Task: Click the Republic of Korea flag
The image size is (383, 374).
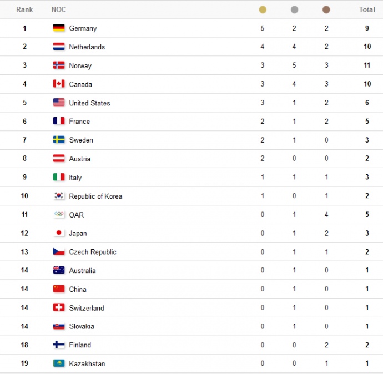Action: click(x=59, y=196)
